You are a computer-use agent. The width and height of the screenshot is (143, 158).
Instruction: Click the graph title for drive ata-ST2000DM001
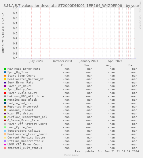click(x=71, y=6)
